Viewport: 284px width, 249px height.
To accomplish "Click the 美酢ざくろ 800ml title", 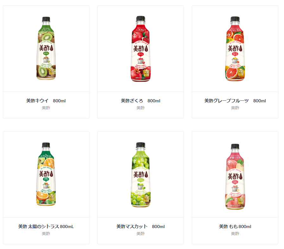I will (x=140, y=101).
